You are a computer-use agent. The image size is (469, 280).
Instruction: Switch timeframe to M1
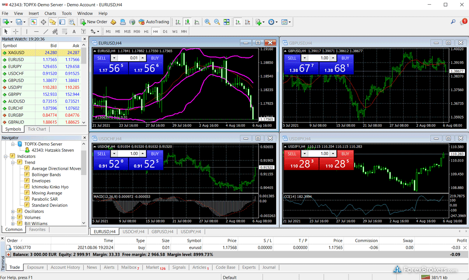click(108, 31)
